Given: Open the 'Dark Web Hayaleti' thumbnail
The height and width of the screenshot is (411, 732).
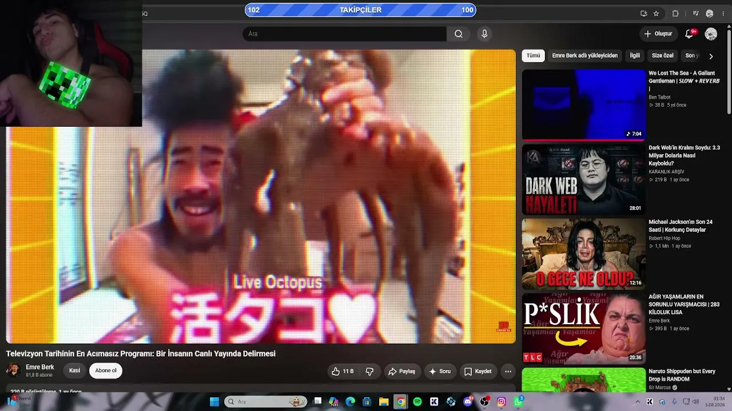Looking at the screenshot, I should pyautogui.click(x=584, y=179).
